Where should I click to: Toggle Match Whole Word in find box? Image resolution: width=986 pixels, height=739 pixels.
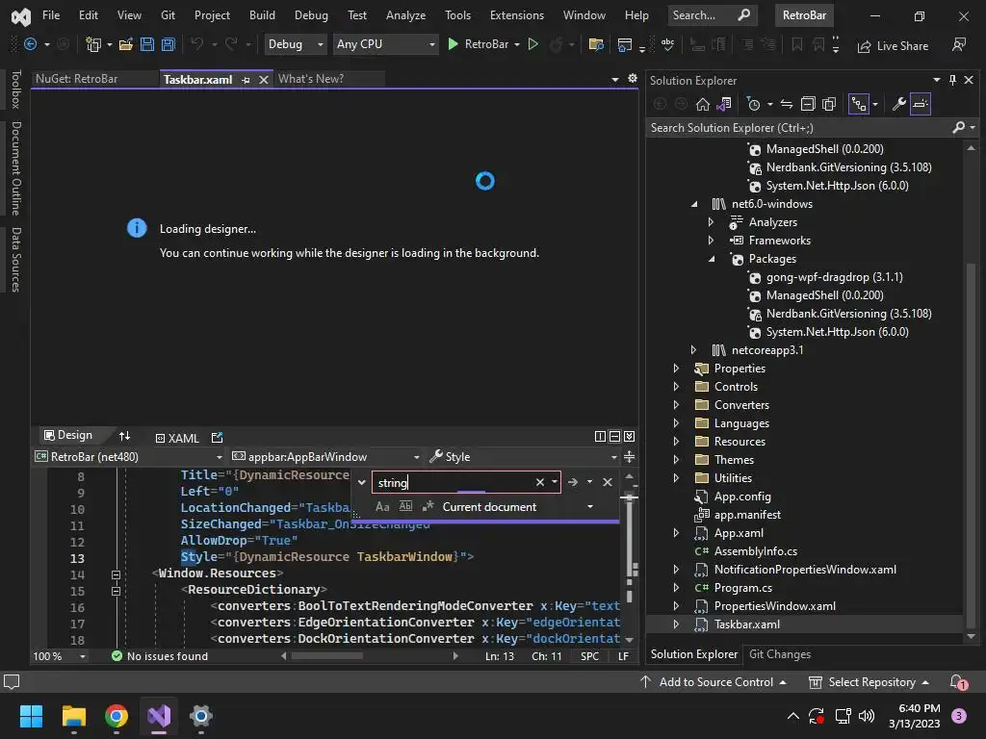(405, 506)
